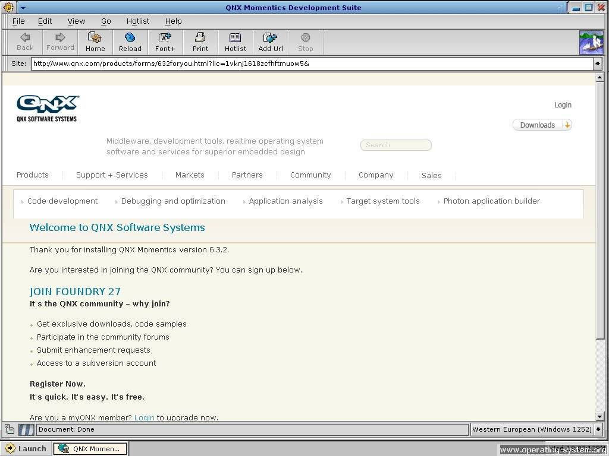Click the window menu icon in title bar
609x456 pixels.
[8, 7]
